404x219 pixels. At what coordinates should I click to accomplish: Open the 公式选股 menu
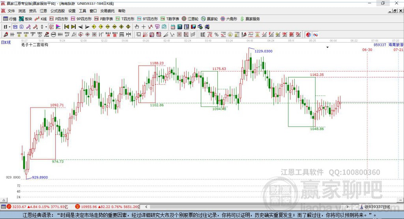point(58,11)
